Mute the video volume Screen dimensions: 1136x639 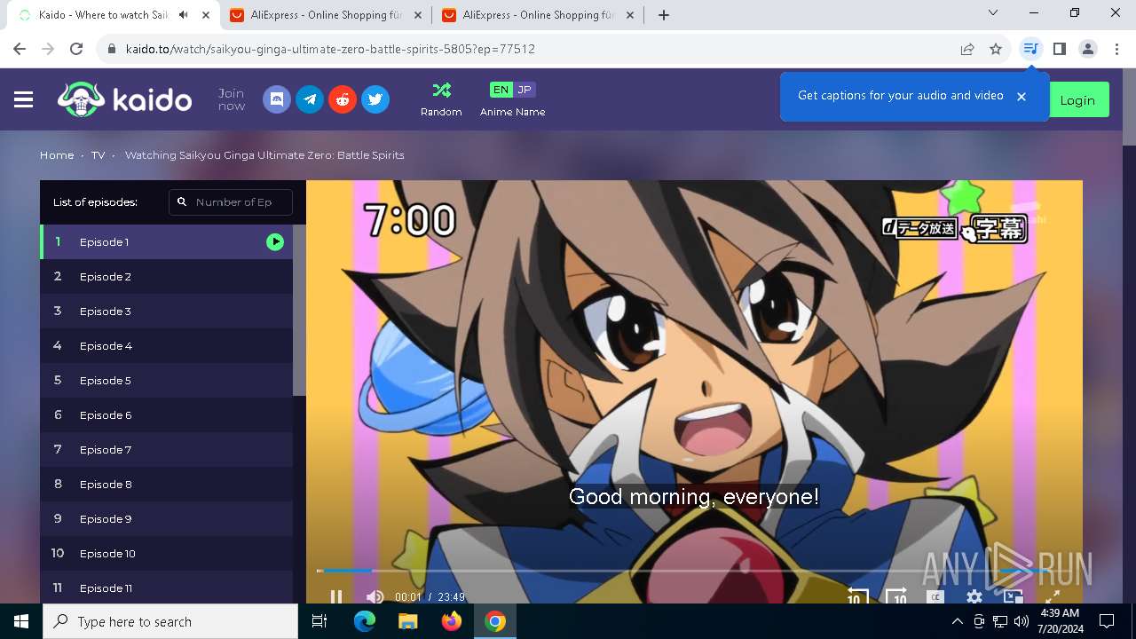point(375,597)
